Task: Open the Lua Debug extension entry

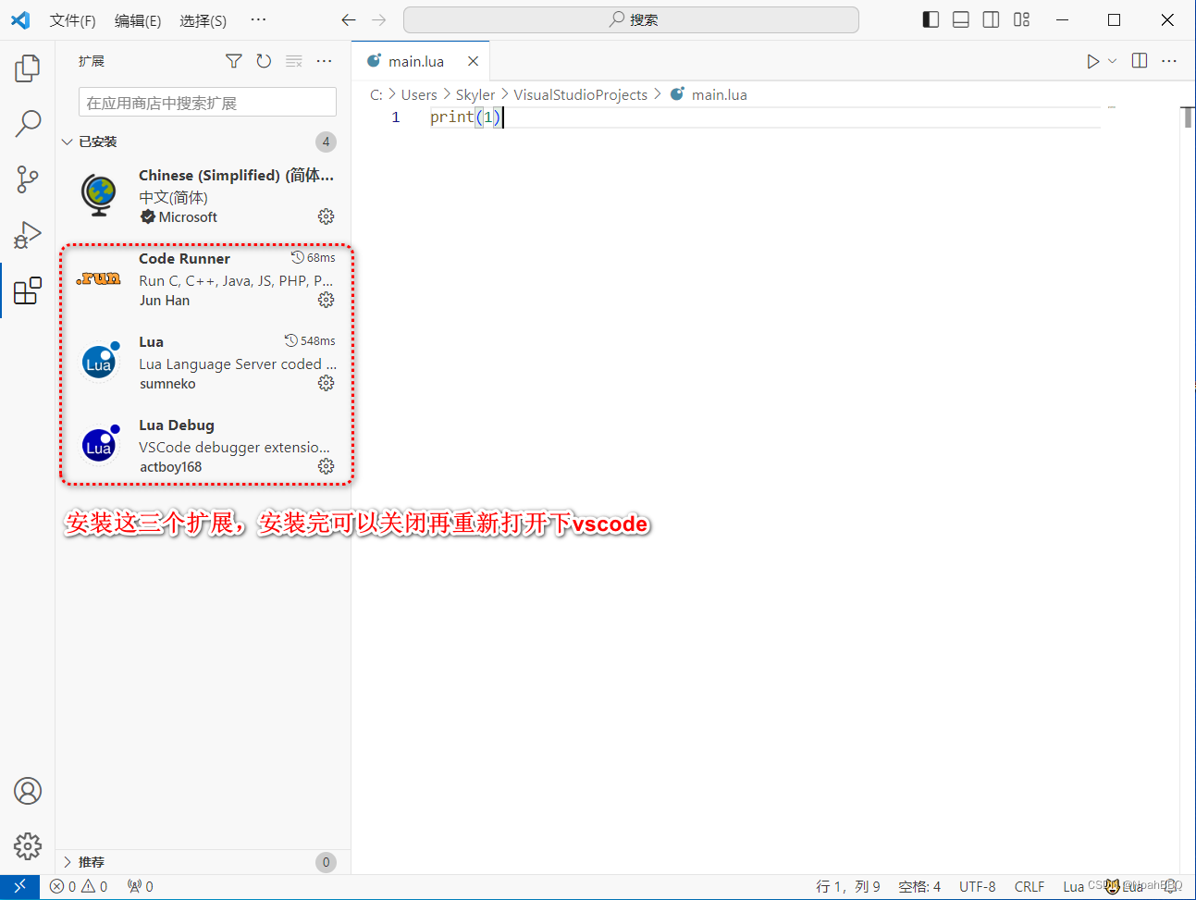Action: coord(203,445)
